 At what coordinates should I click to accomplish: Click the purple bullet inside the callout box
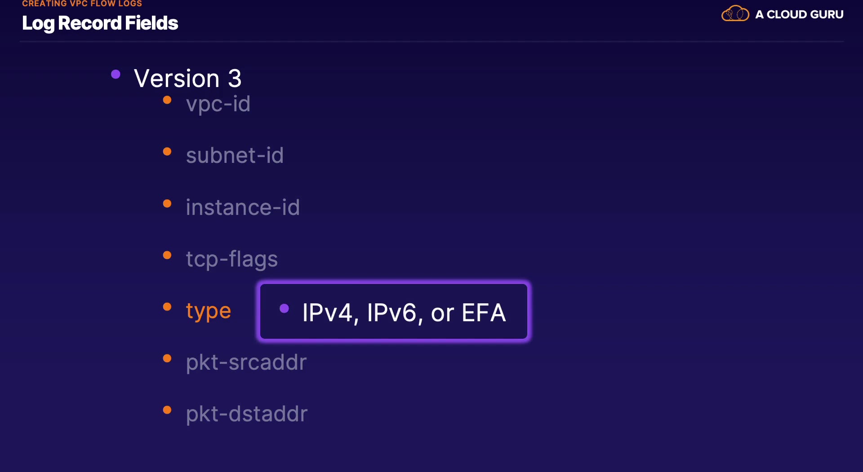[x=284, y=308]
